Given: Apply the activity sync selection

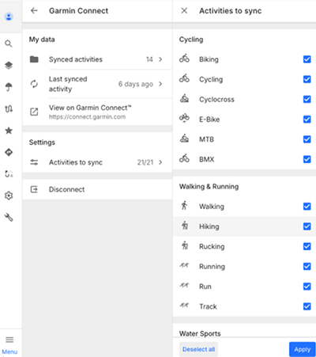Looking at the screenshot, I should coord(303,349).
